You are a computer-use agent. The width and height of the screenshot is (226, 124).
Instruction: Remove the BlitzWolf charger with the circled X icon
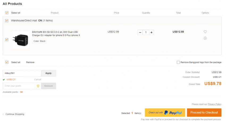tap(205, 38)
